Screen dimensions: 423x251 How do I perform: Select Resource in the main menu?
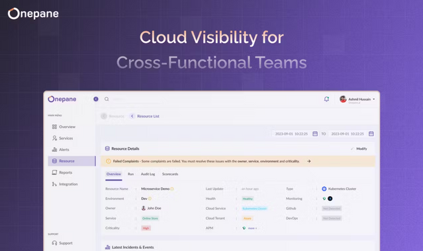pos(71,161)
